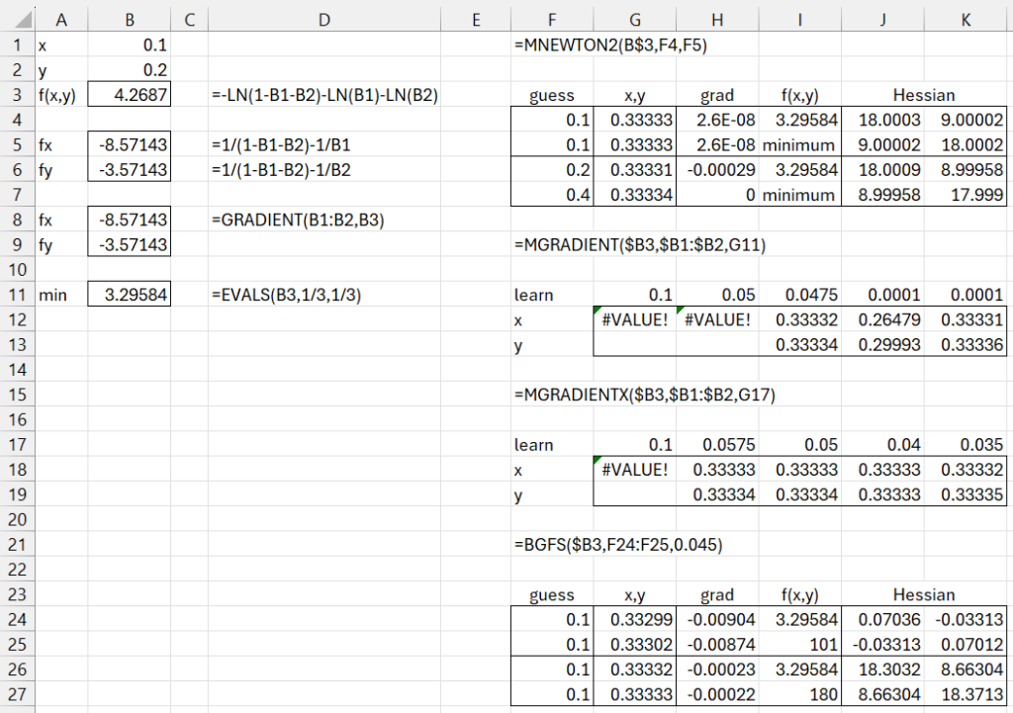The height and width of the screenshot is (713, 1013).
Task: Select column header G
Action: tap(634, 19)
